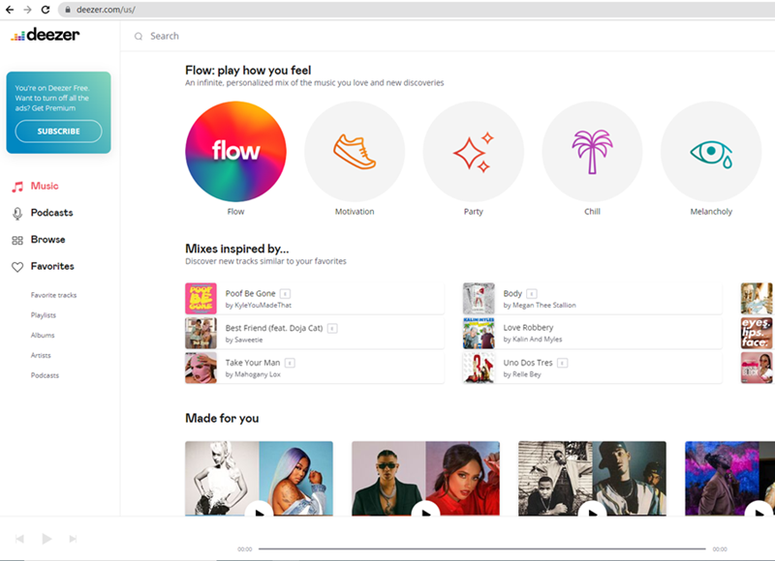Viewport: 775px width, 561px height.
Task: Skip to previous track in player
Action: 19,539
